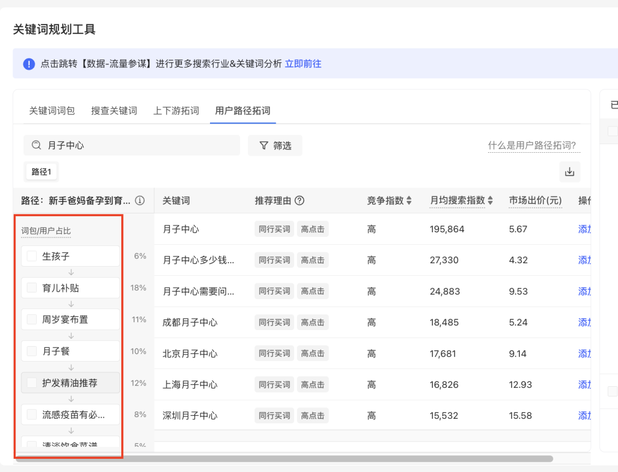This screenshot has width=618, height=472.
Task: Click the blue exclamation icon in the notice banner
Action: pyautogui.click(x=29, y=64)
